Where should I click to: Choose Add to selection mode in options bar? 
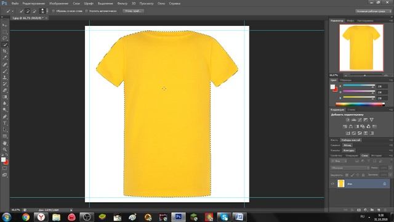[28, 11]
